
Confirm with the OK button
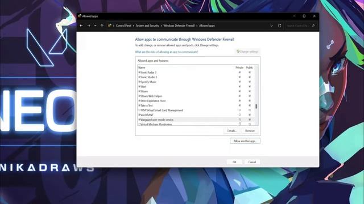click(234, 162)
